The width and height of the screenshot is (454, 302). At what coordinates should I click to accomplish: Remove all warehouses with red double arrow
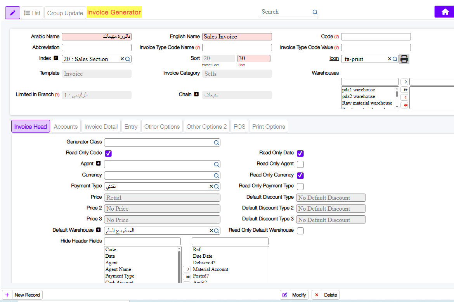(404, 105)
